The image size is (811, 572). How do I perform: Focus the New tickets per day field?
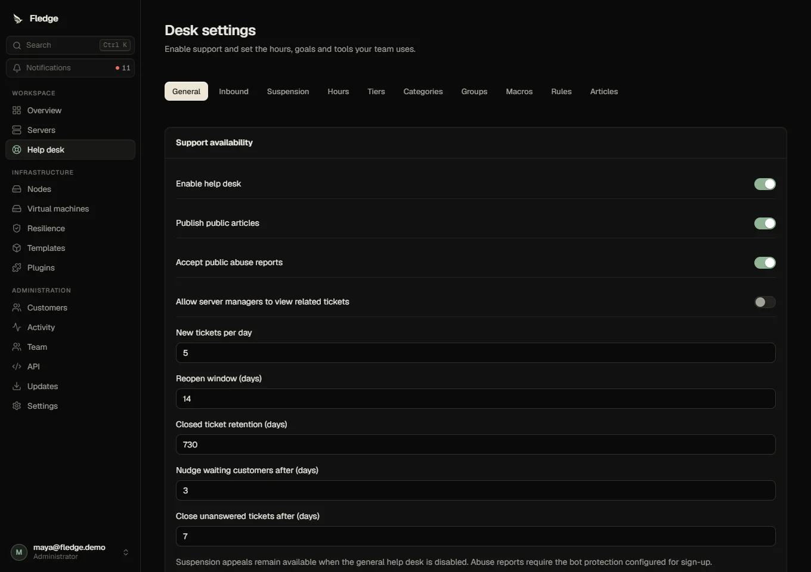click(x=476, y=353)
